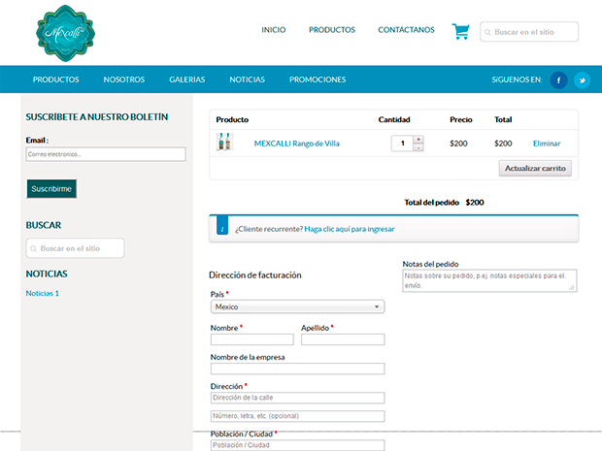
Task: Focus the newsletter Email field
Action: 106,154
